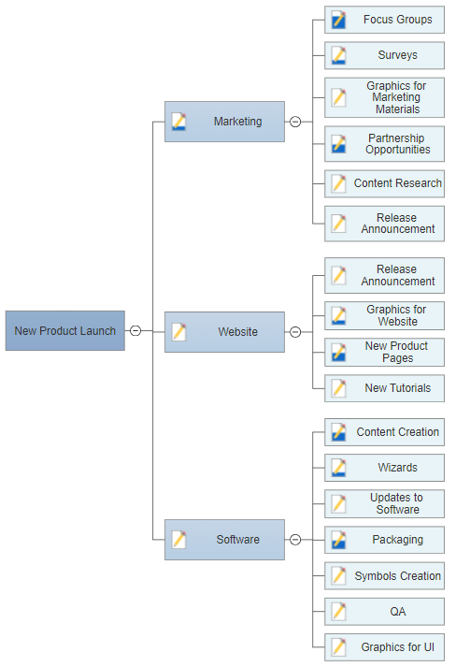Open task icon of Graphics for Marketing Materials
456x667 pixels.
coord(338,97)
